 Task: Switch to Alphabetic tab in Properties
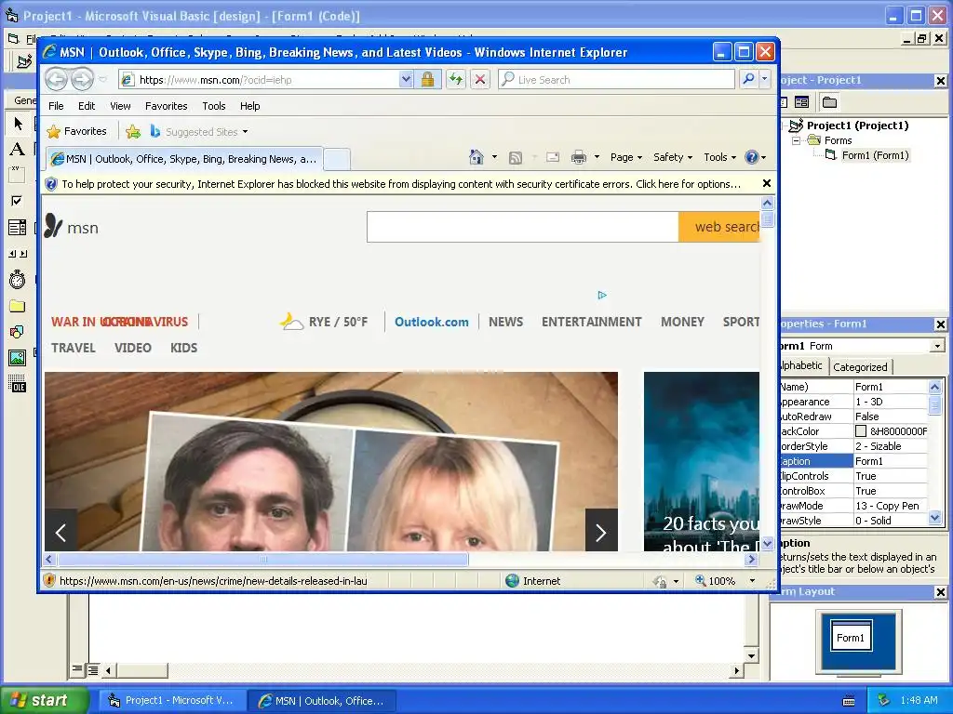click(801, 365)
